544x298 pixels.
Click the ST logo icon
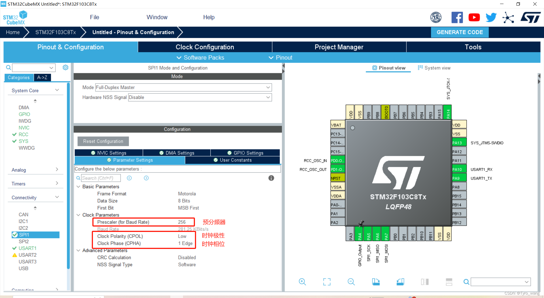530,18
